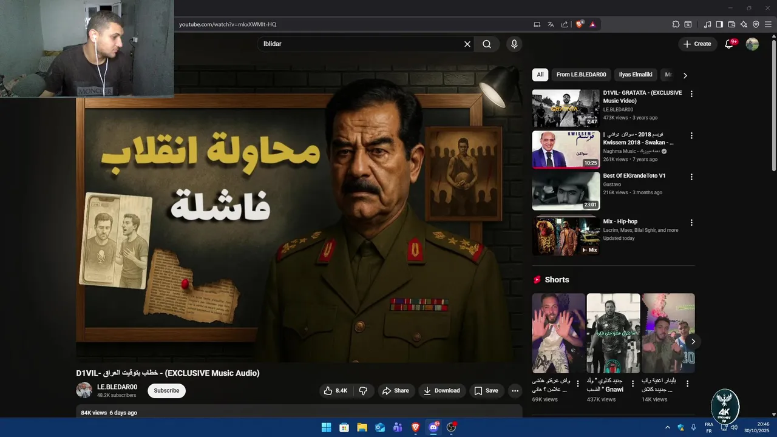777x437 pixels.
Task: Open Microsoft Teams from taskbar
Action: click(398, 427)
